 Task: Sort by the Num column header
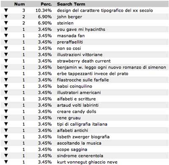(x=19, y=4)
